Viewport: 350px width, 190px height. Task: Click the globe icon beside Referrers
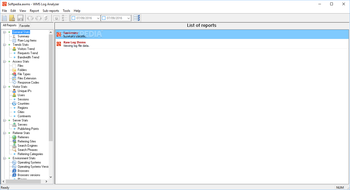(x=14, y=137)
